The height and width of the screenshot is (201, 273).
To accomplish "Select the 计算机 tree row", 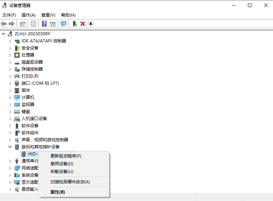I will point(28,97).
